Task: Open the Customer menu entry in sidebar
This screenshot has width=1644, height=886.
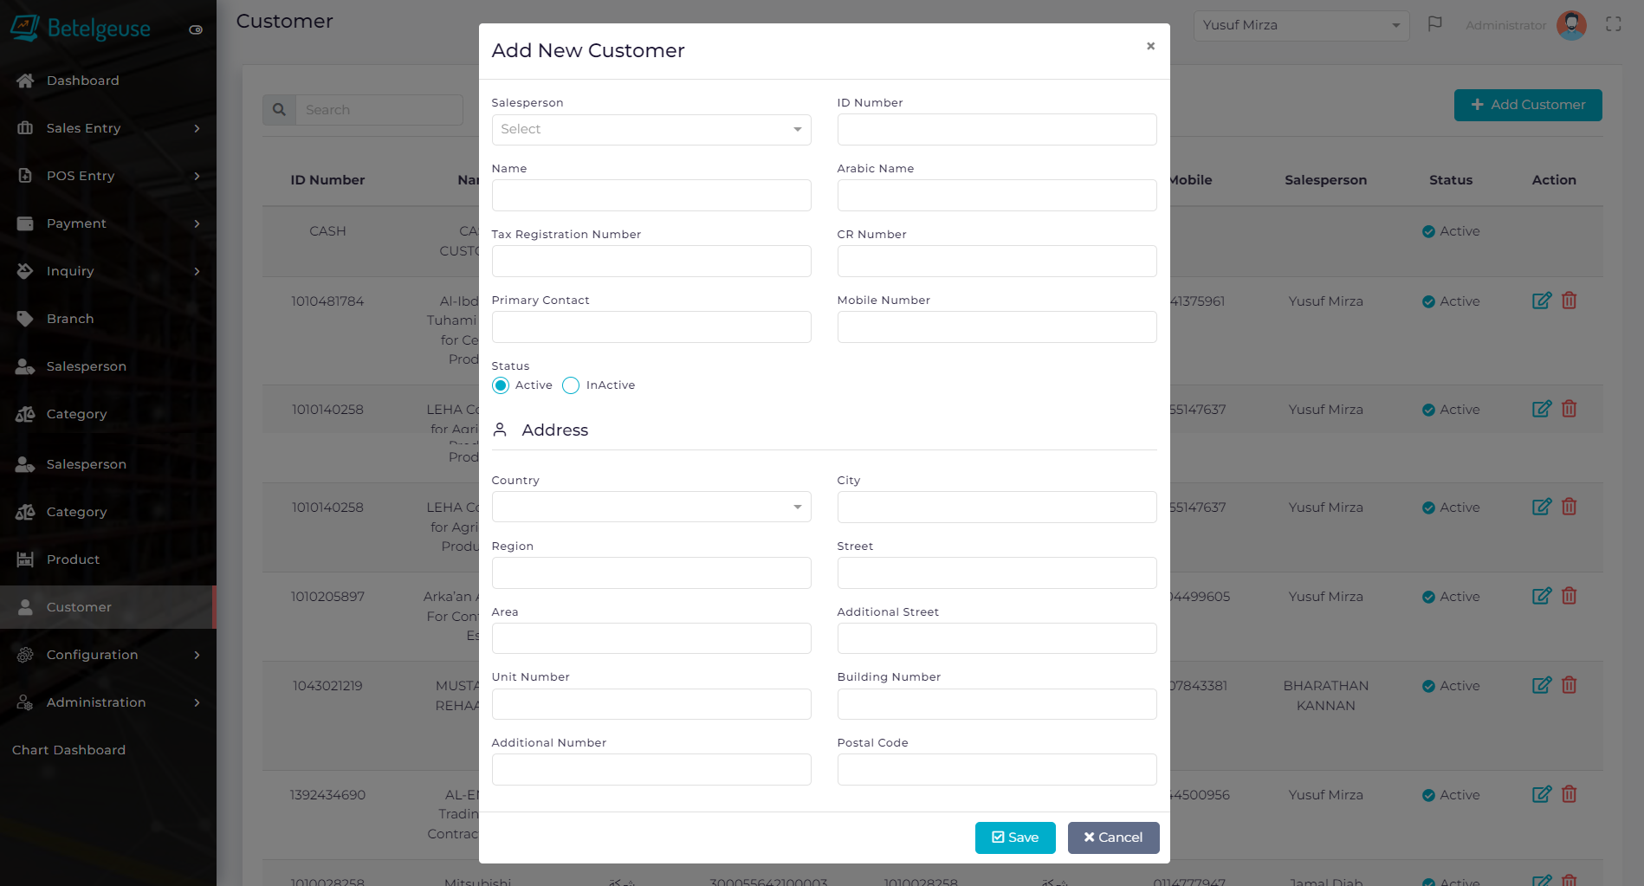Action: pyautogui.click(x=79, y=606)
